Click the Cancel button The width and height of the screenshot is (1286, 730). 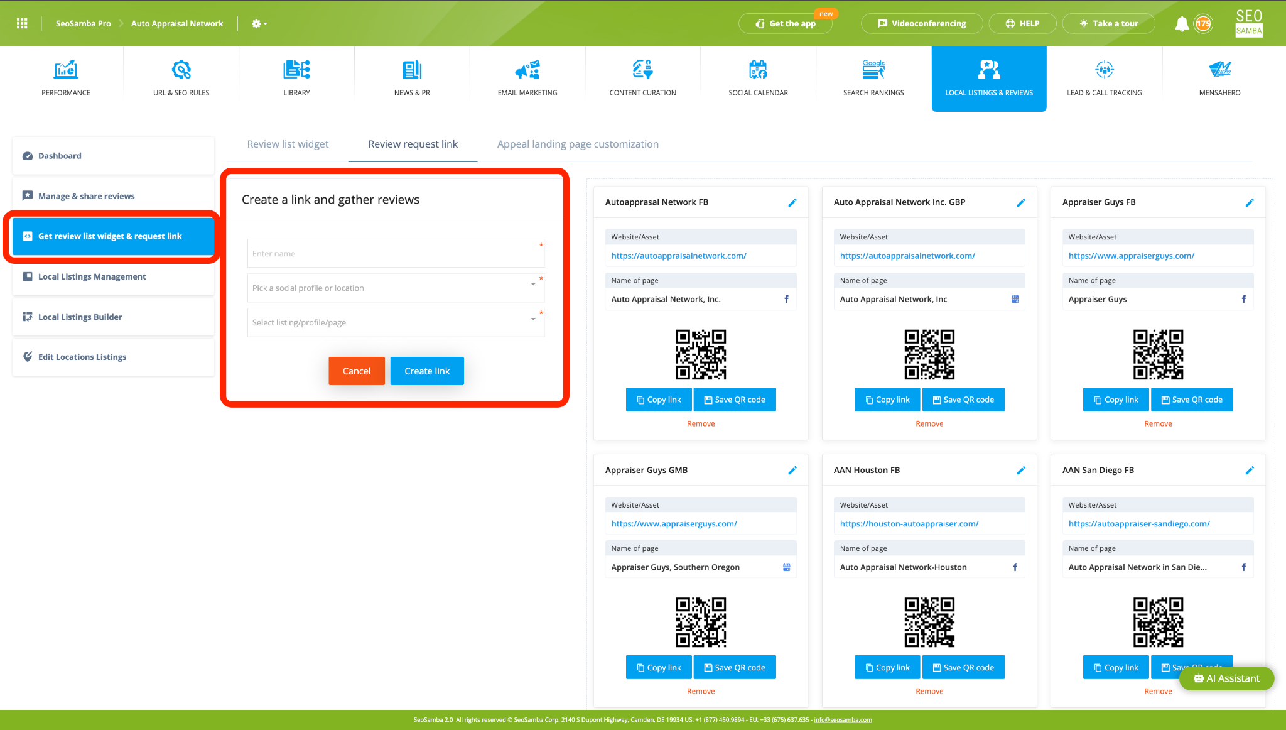pos(357,371)
